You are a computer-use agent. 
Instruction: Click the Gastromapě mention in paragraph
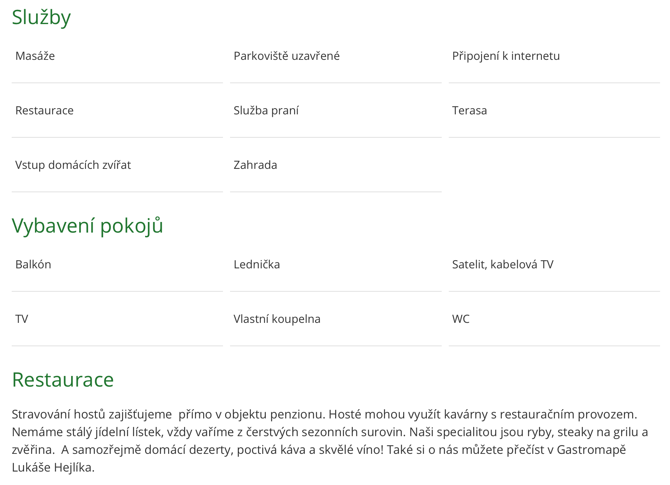click(x=591, y=450)
